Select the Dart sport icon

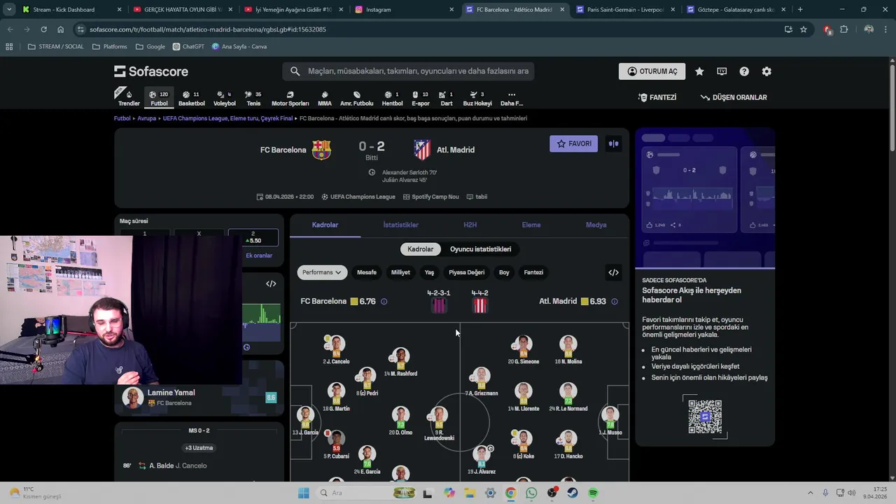coord(446,98)
